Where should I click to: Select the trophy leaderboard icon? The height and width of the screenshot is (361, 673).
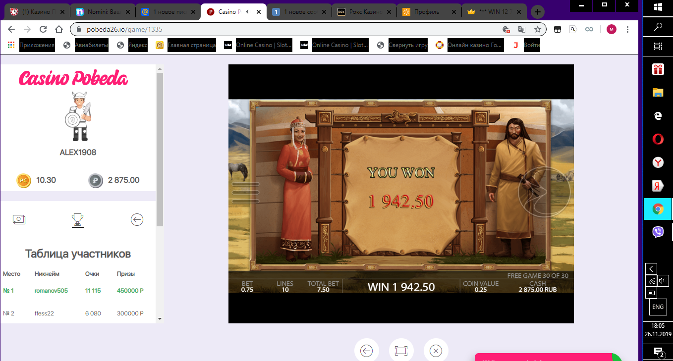coord(78,219)
